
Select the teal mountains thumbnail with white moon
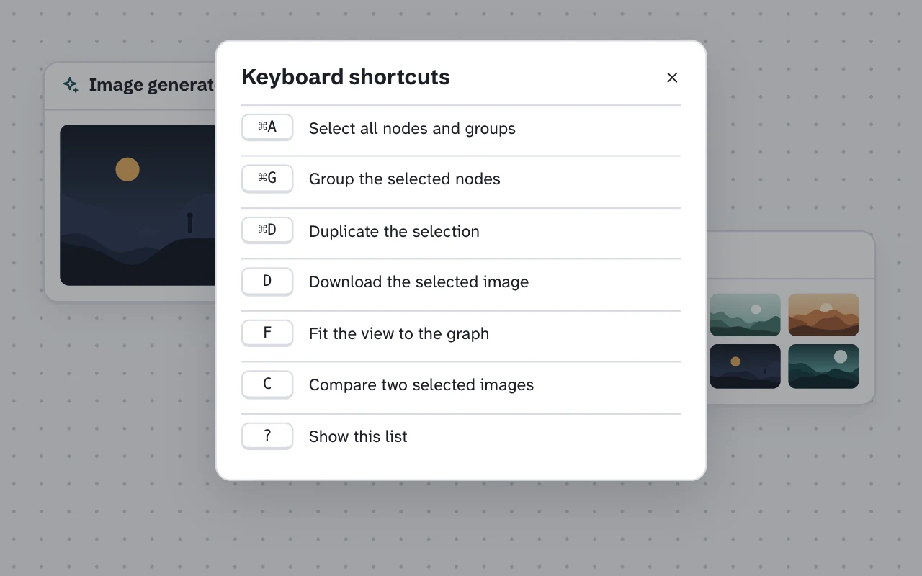tap(823, 366)
